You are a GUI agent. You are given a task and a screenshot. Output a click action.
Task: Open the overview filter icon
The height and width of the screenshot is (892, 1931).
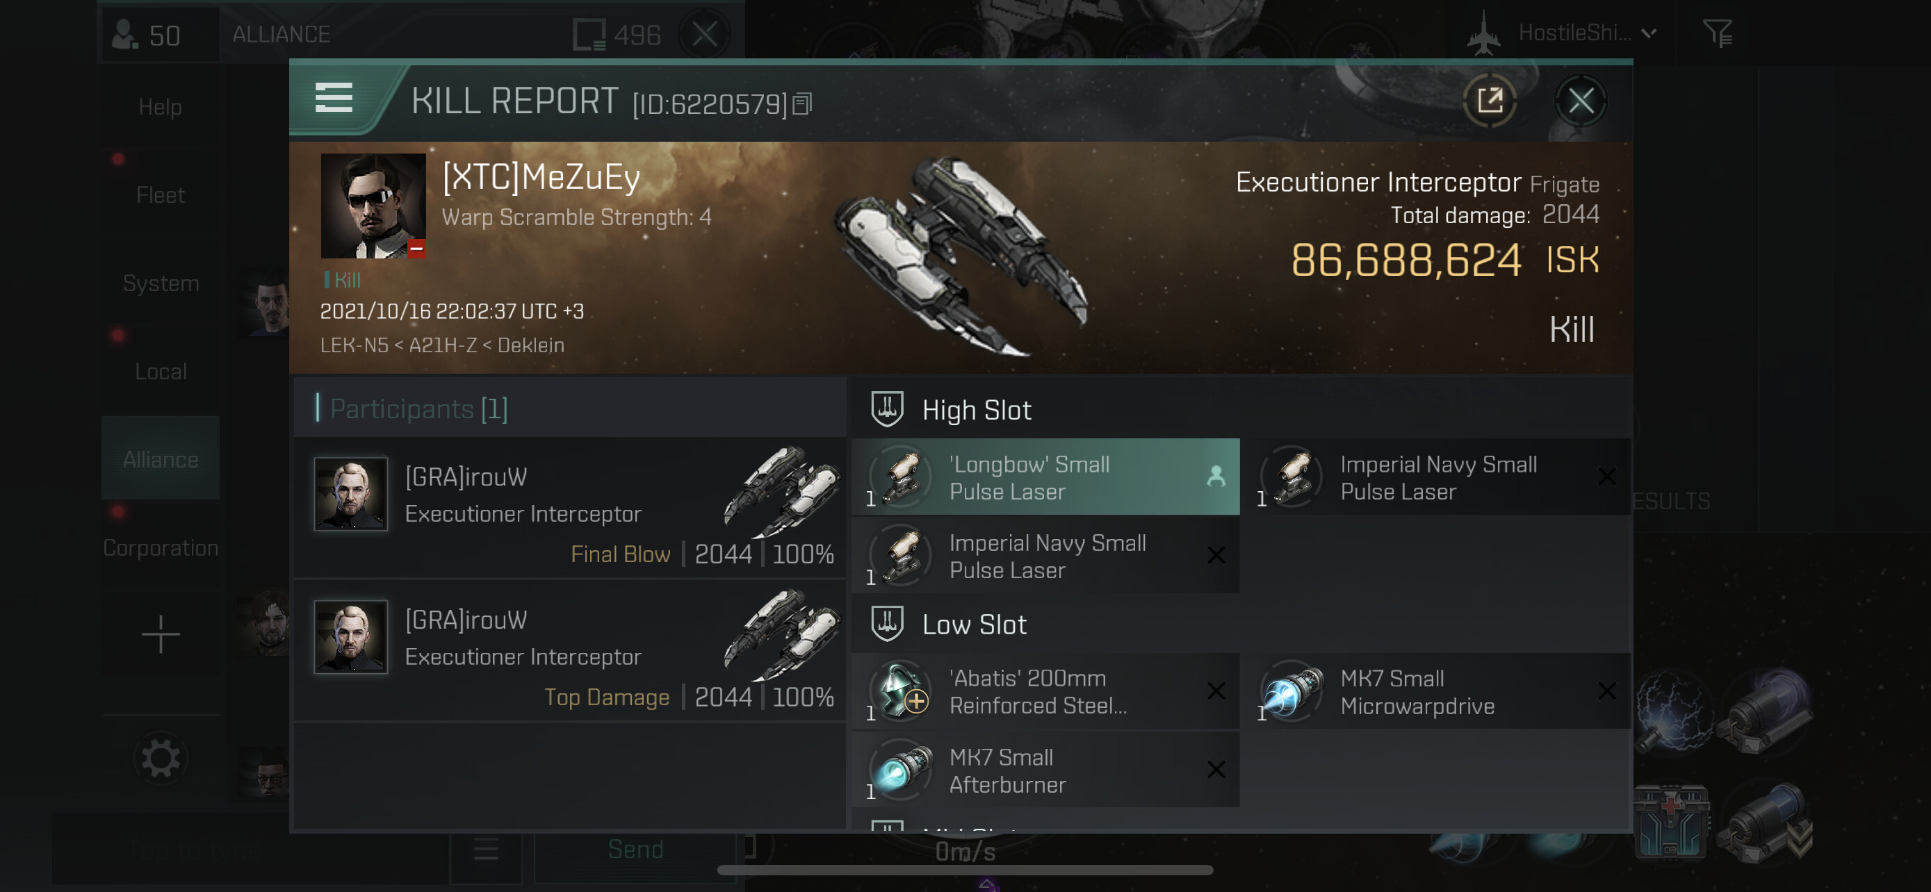[1717, 34]
